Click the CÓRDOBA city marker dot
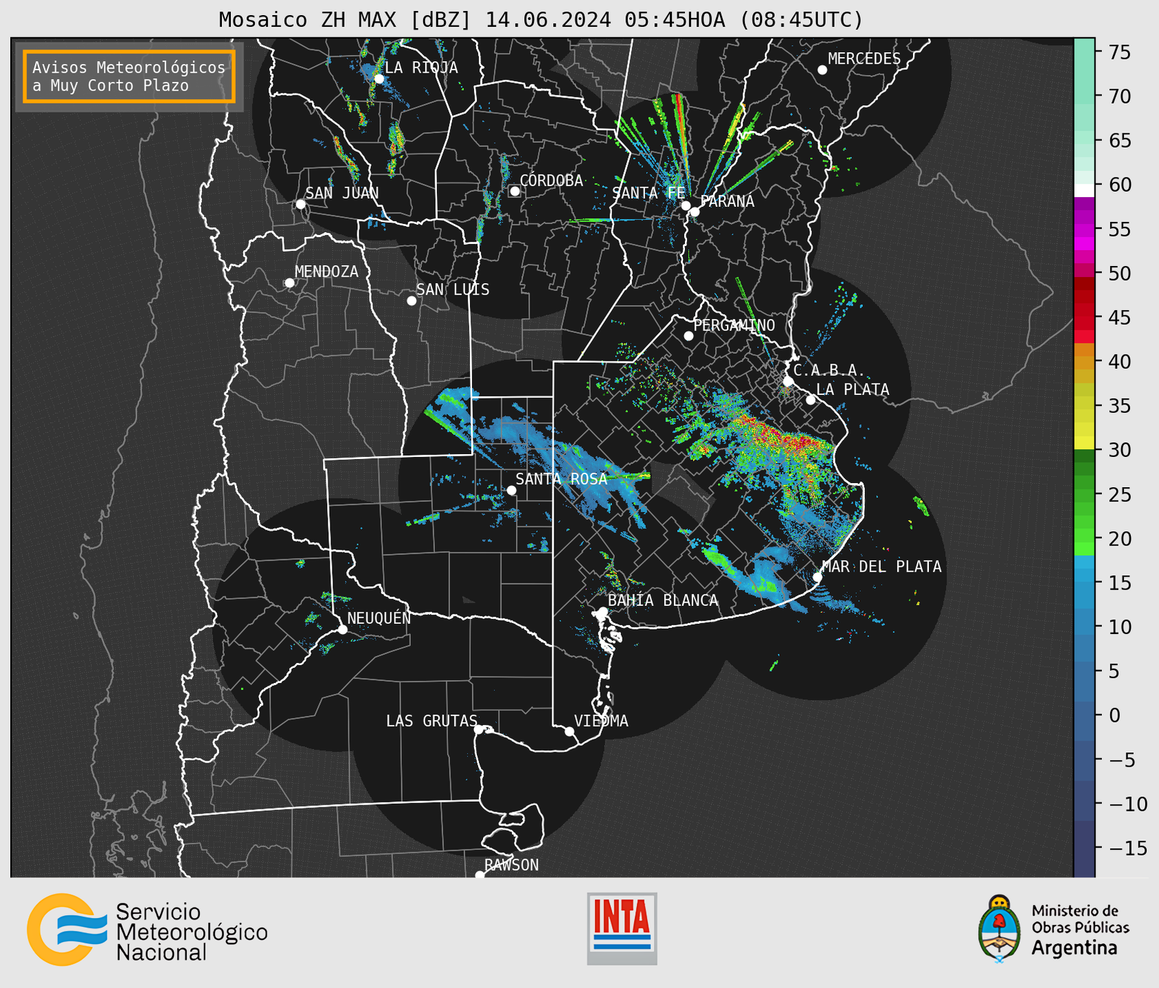The image size is (1159, 988). [515, 191]
